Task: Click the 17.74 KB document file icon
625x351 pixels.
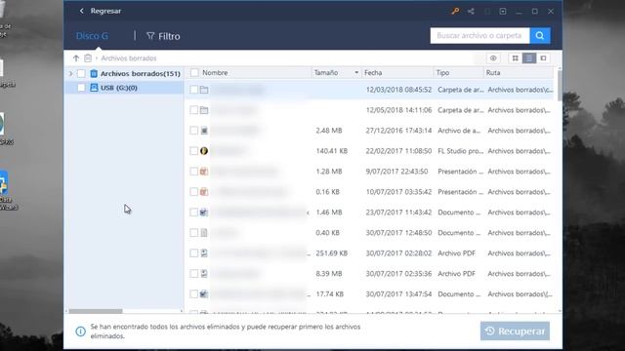Action: point(204,294)
